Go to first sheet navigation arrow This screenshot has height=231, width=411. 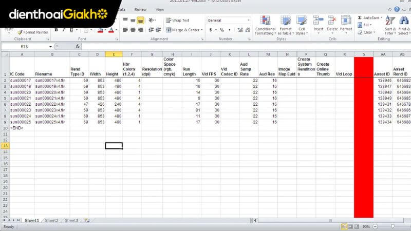(5, 220)
